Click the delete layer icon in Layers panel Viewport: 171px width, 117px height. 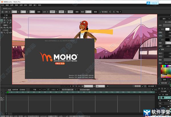(x=165, y=88)
